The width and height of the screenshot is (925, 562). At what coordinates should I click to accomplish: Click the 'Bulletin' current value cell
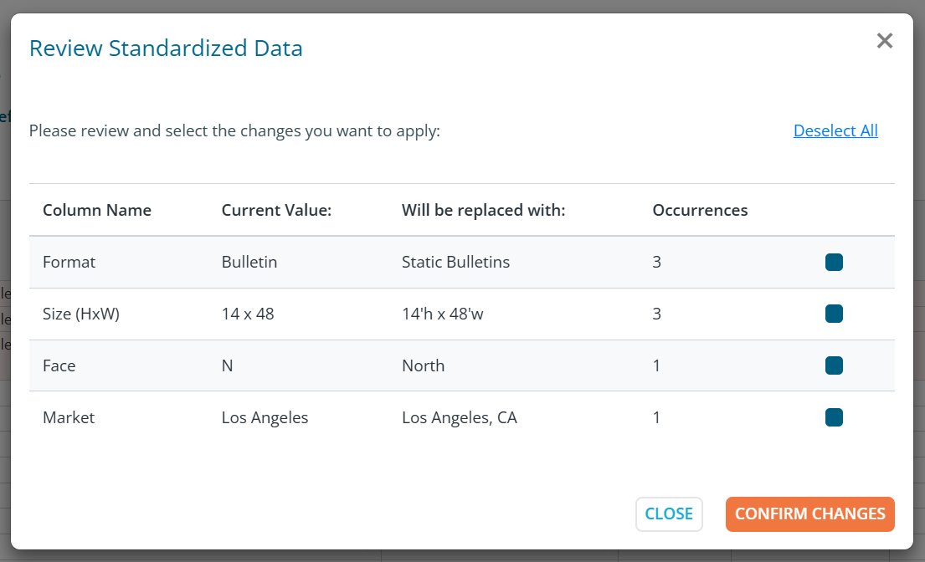click(249, 263)
